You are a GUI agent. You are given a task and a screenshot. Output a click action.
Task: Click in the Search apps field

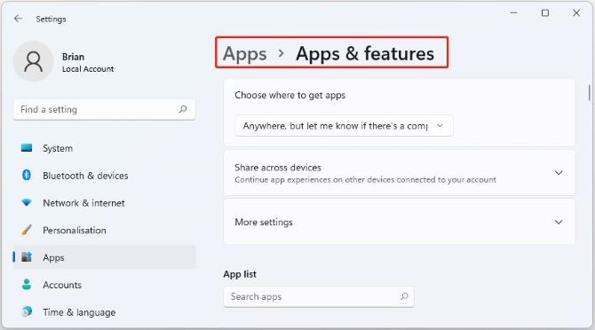point(319,296)
